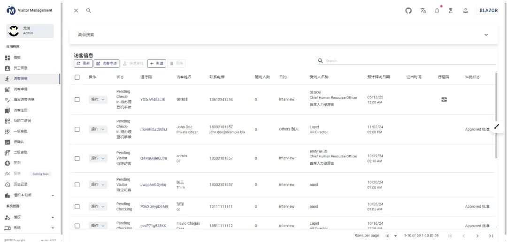The height and width of the screenshot is (242, 507).
Task: Open 访客申请 sidebar item
Action: (x=30, y=89)
